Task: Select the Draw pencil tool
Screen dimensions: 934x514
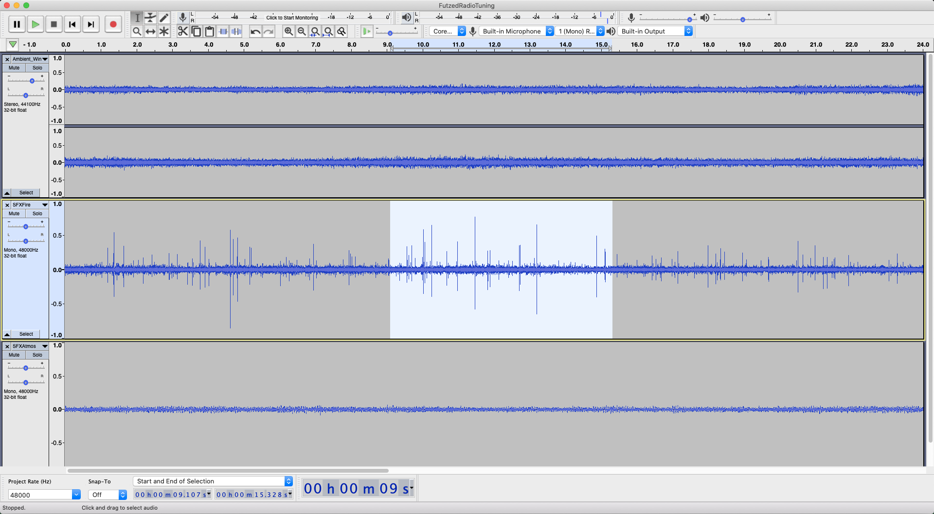Action: tap(164, 18)
